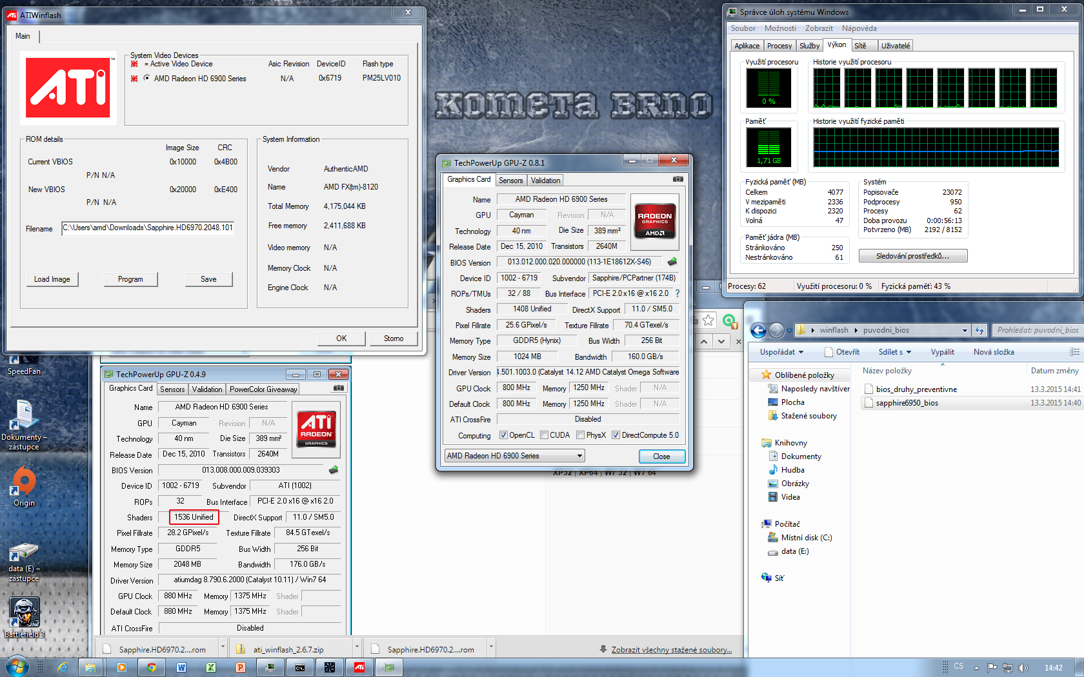Open the dropdown for ati_winflash_2.6.7.zip download
Image resolution: width=1084 pixels, height=677 pixels.
[x=356, y=646]
